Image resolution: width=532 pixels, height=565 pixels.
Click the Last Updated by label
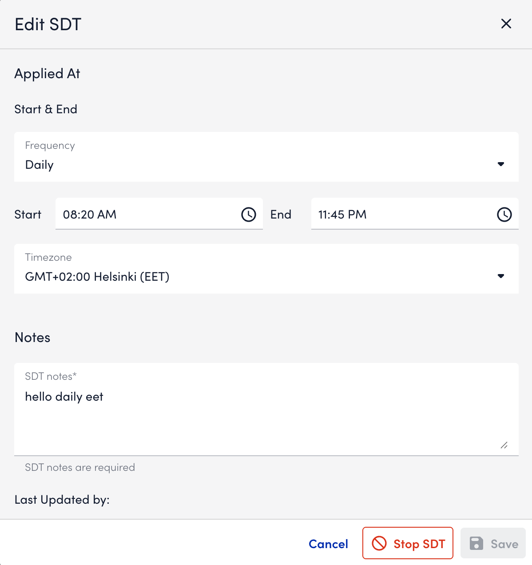pyautogui.click(x=62, y=500)
